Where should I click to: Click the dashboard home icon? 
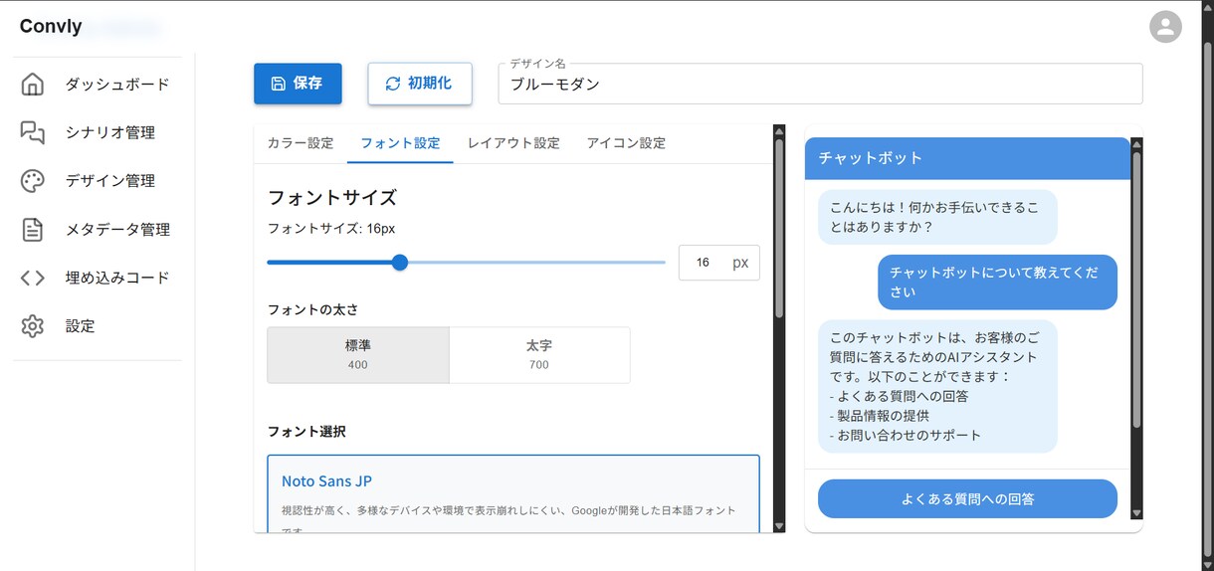pos(33,85)
